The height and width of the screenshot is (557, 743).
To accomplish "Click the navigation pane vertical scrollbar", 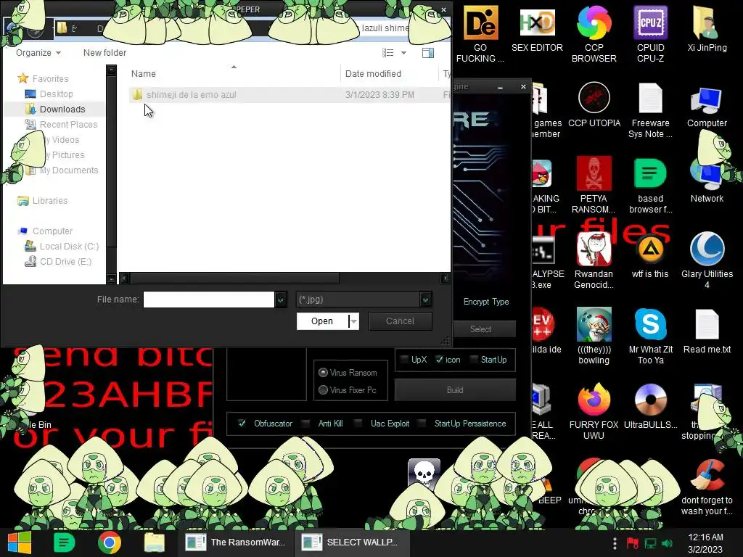I will coord(111,161).
